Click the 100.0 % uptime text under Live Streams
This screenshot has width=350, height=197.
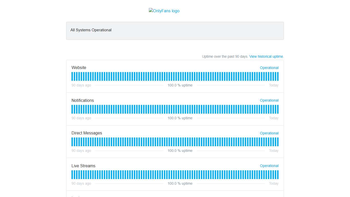click(180, 183)
